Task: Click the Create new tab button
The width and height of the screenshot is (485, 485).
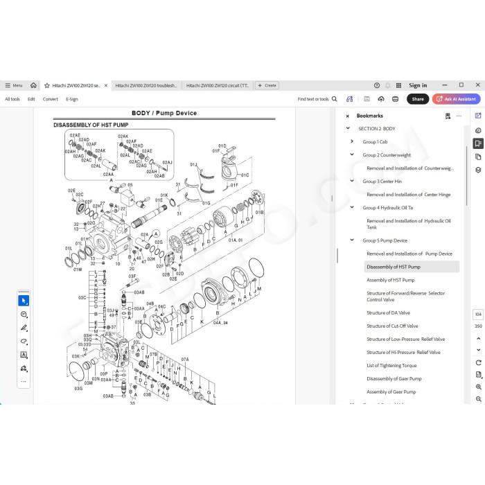Action: click(267, 85)
